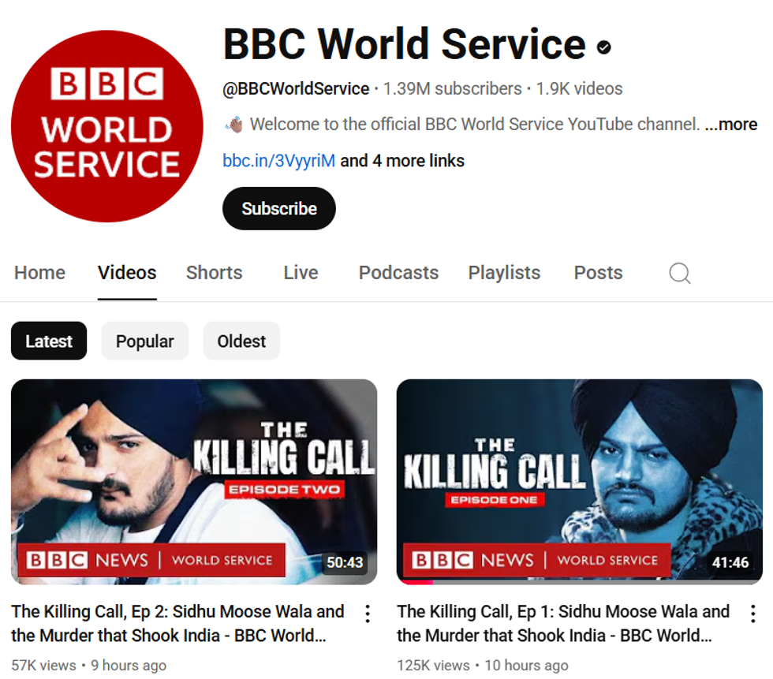Click the verified badge next to channel name
The image size is (773, 679).
point(603,46)
